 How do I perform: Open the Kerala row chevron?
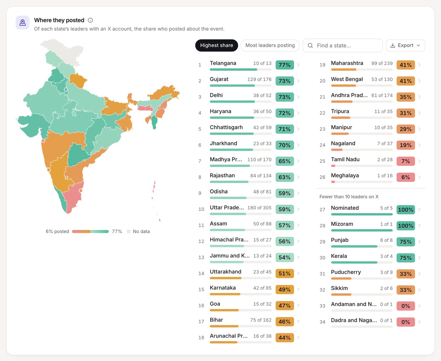point(419,258)
